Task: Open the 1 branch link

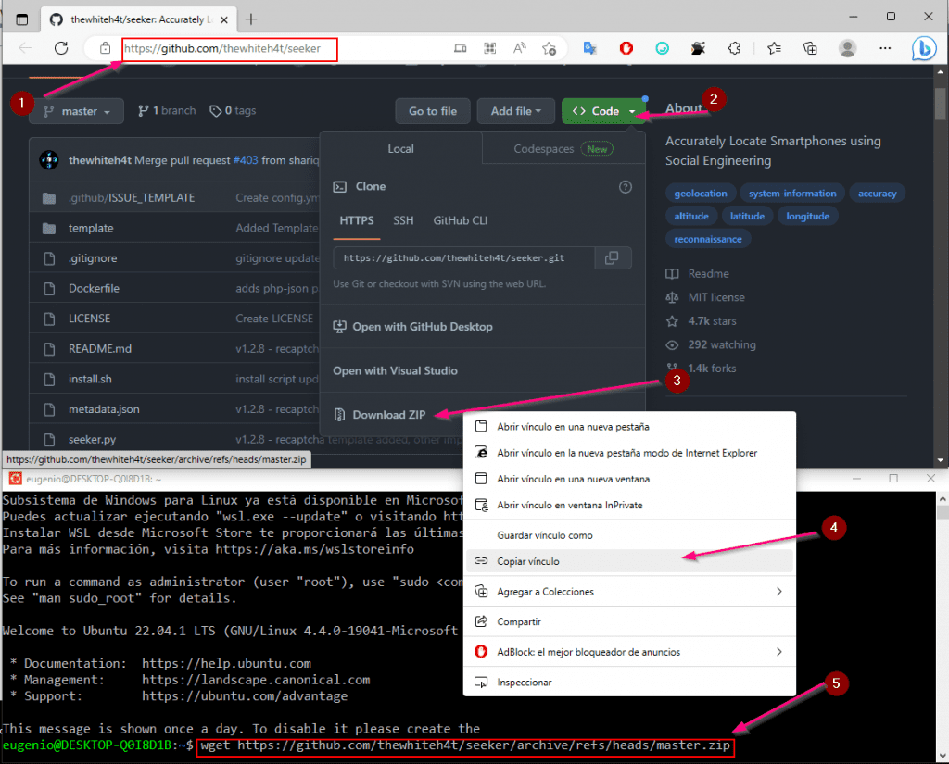Action: click(167, 111)
